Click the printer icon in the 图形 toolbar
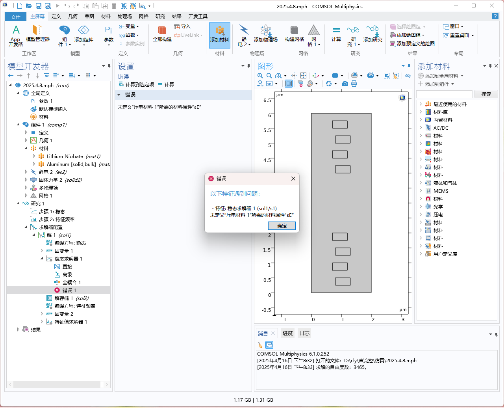 tap(354, 84)
